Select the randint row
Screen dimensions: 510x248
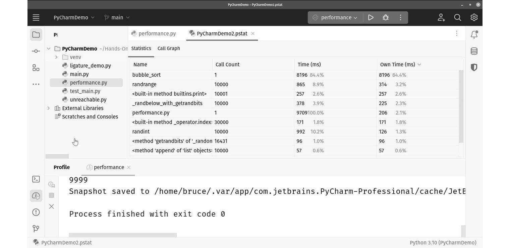(294, 132)
